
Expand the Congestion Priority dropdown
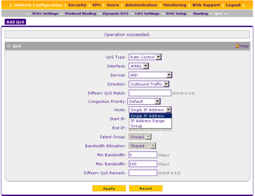[144, 102]
